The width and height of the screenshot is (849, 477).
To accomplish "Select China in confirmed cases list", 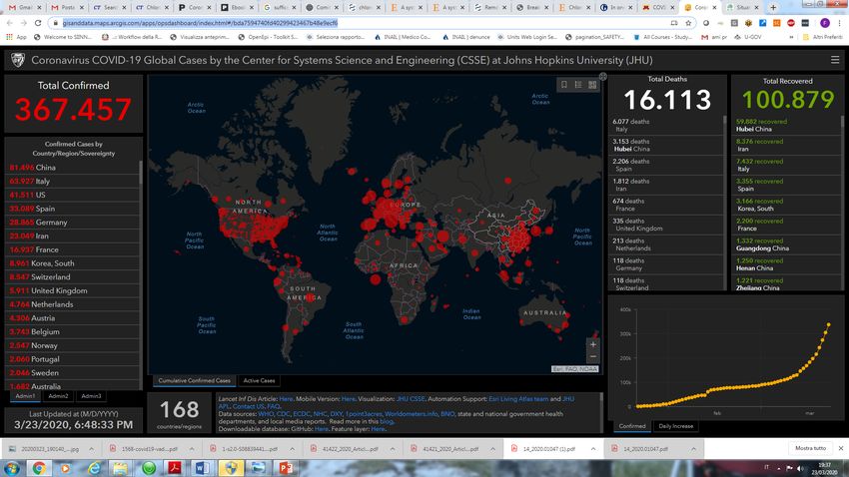I will 73,168.
